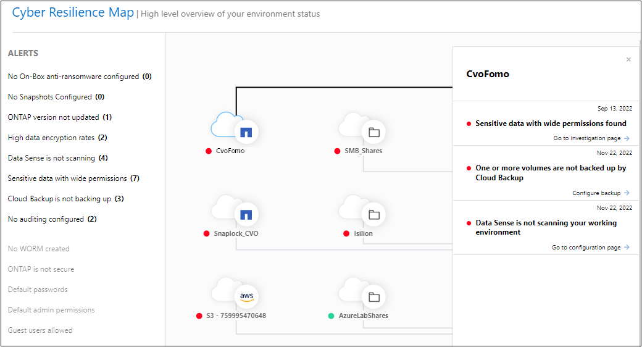Click the AzureLabShares node label
642x347 pixels.
point(364,316)
